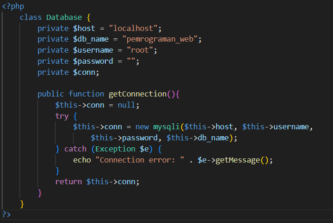Screen dimensions: 333x223
Task: Click the catch keyword
Action: click(x=75, y=149)
